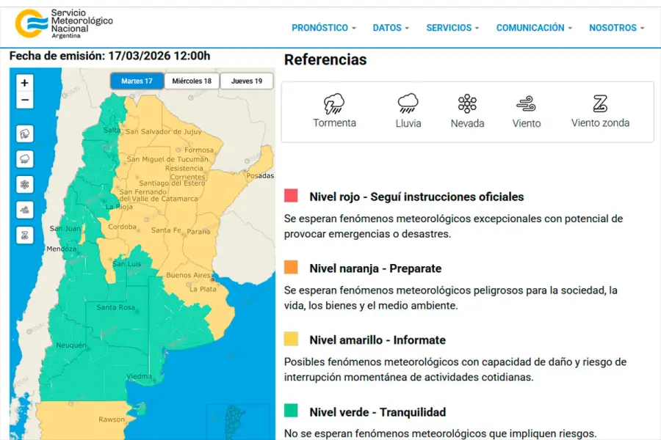Click the Servicio Meteorológico Nacional logo

point(65,24)
